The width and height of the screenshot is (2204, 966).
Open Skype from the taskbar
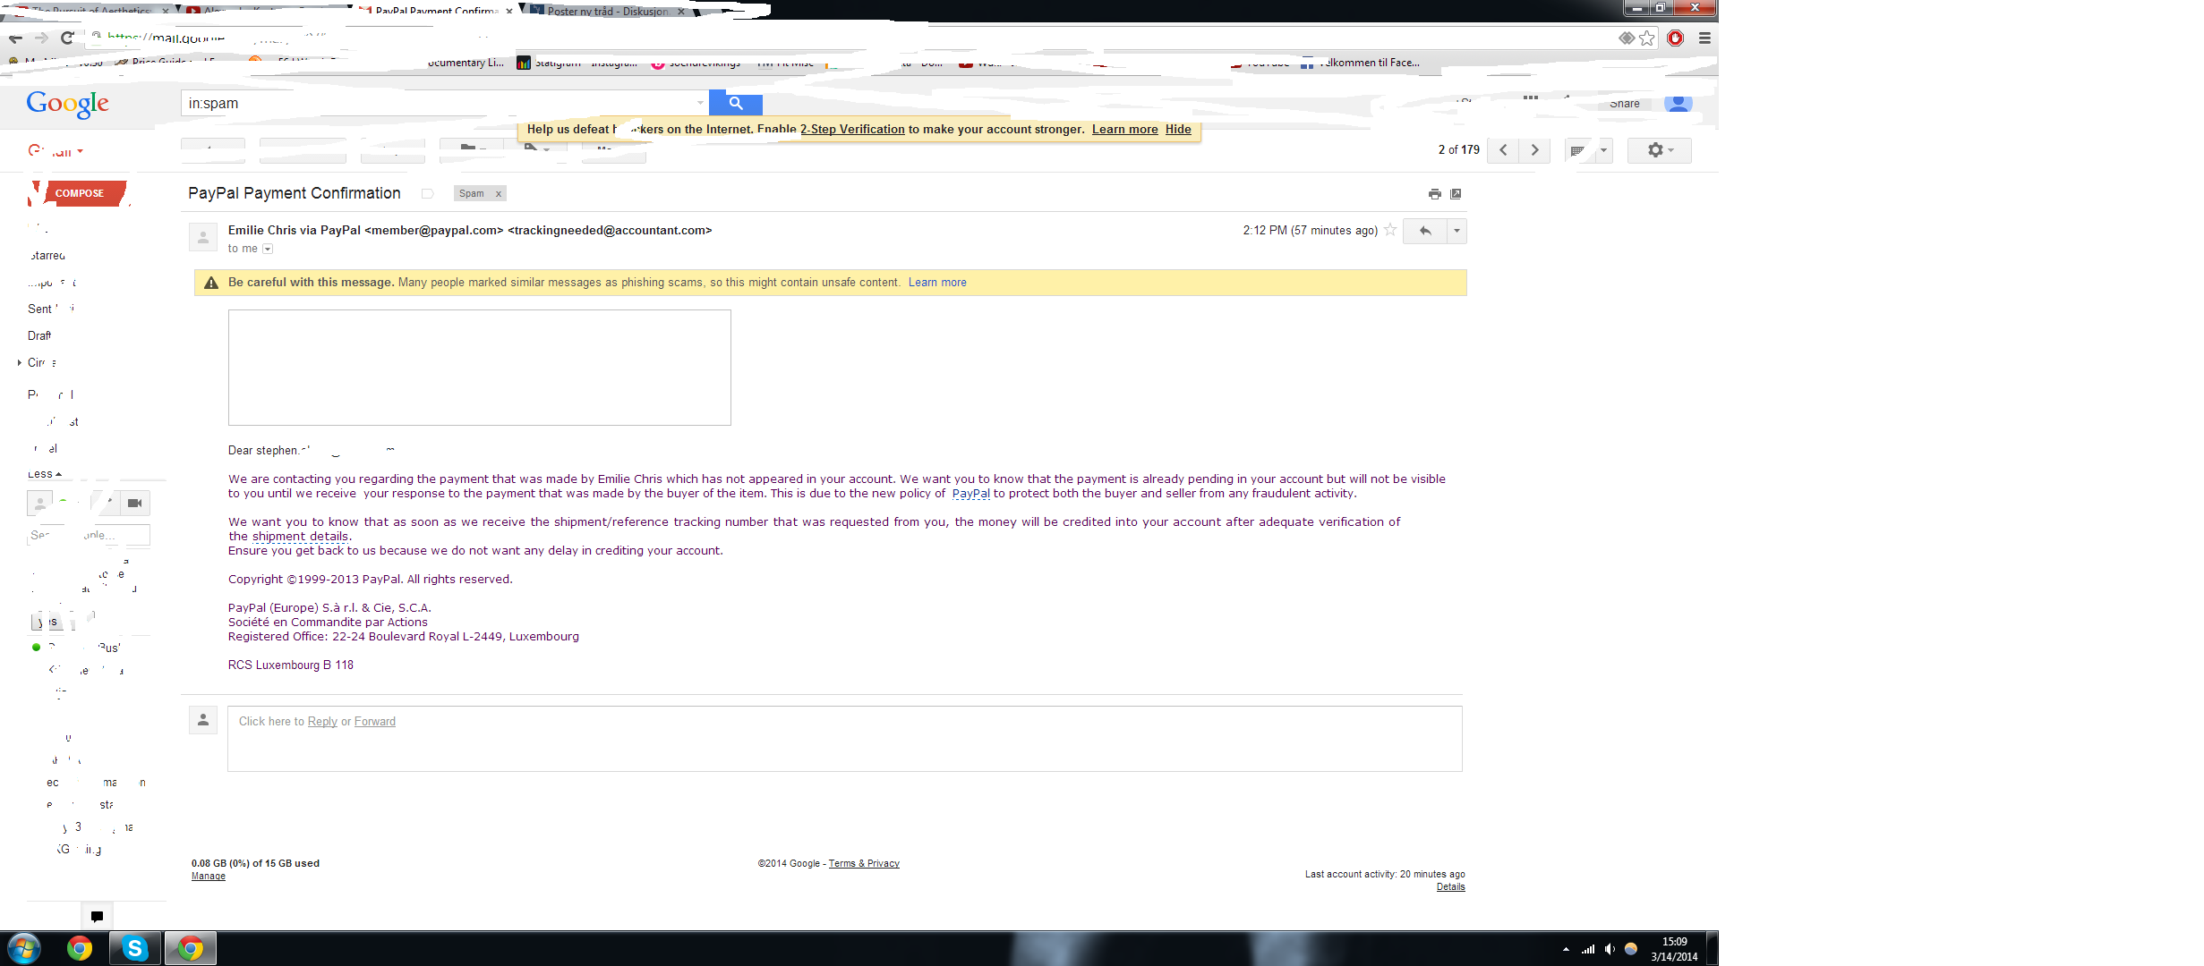[135, 948]
